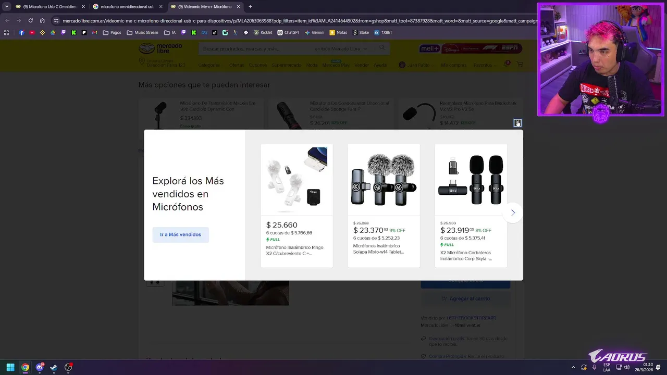
Task: Open the tab search dropdown in Chrome
Action: [x=6, y=6]
